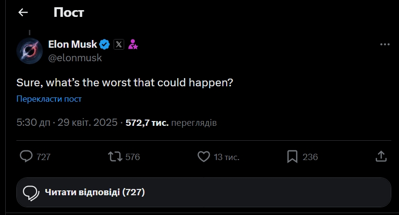
Task: Click the X affiliation badge
Action: [119, 45]
